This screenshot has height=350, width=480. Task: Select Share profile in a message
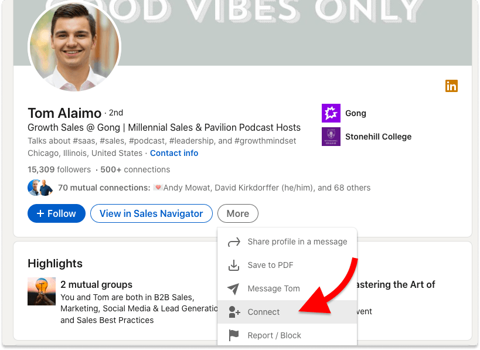coord(287,242)
